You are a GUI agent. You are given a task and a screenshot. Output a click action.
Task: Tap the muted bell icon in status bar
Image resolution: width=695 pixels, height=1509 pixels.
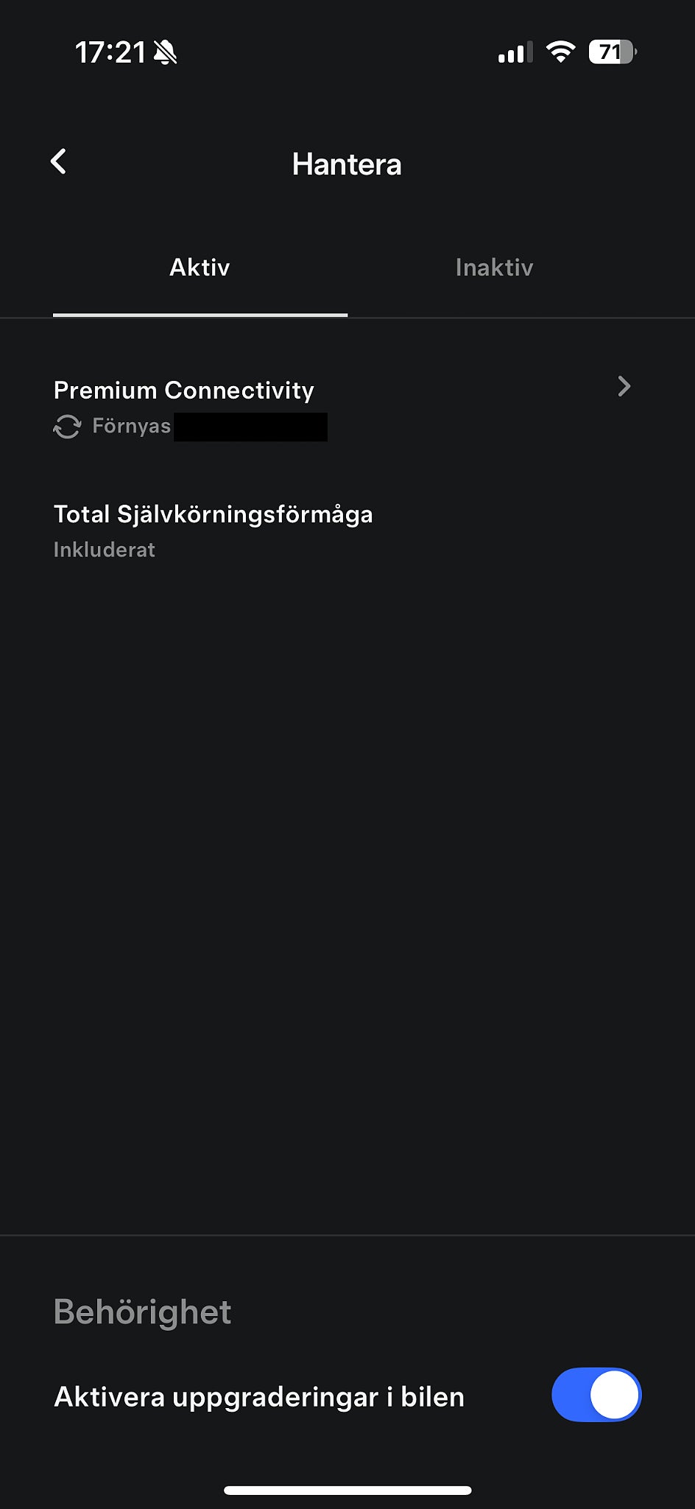click(x=166, y=52)
